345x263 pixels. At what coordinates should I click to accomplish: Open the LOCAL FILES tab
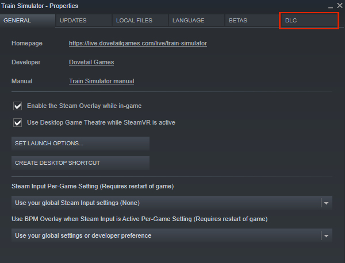(x=140, y=21)
